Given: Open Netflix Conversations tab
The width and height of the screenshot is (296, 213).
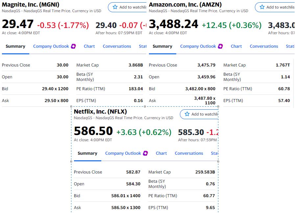Looking at the screenshot, I should coord(189,153).
